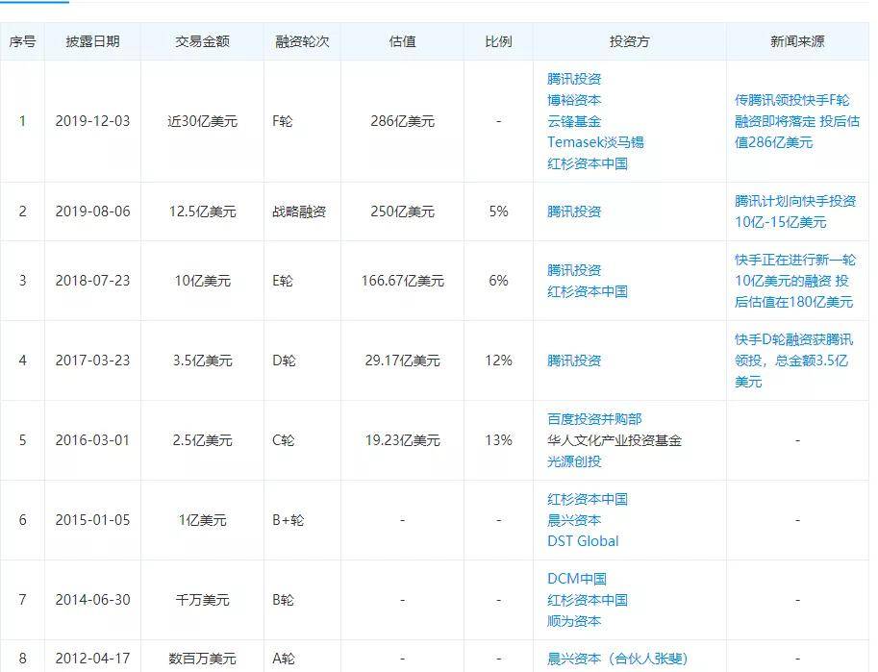
Task: Open the 光源创投 investor link
Action: [574, 461]
